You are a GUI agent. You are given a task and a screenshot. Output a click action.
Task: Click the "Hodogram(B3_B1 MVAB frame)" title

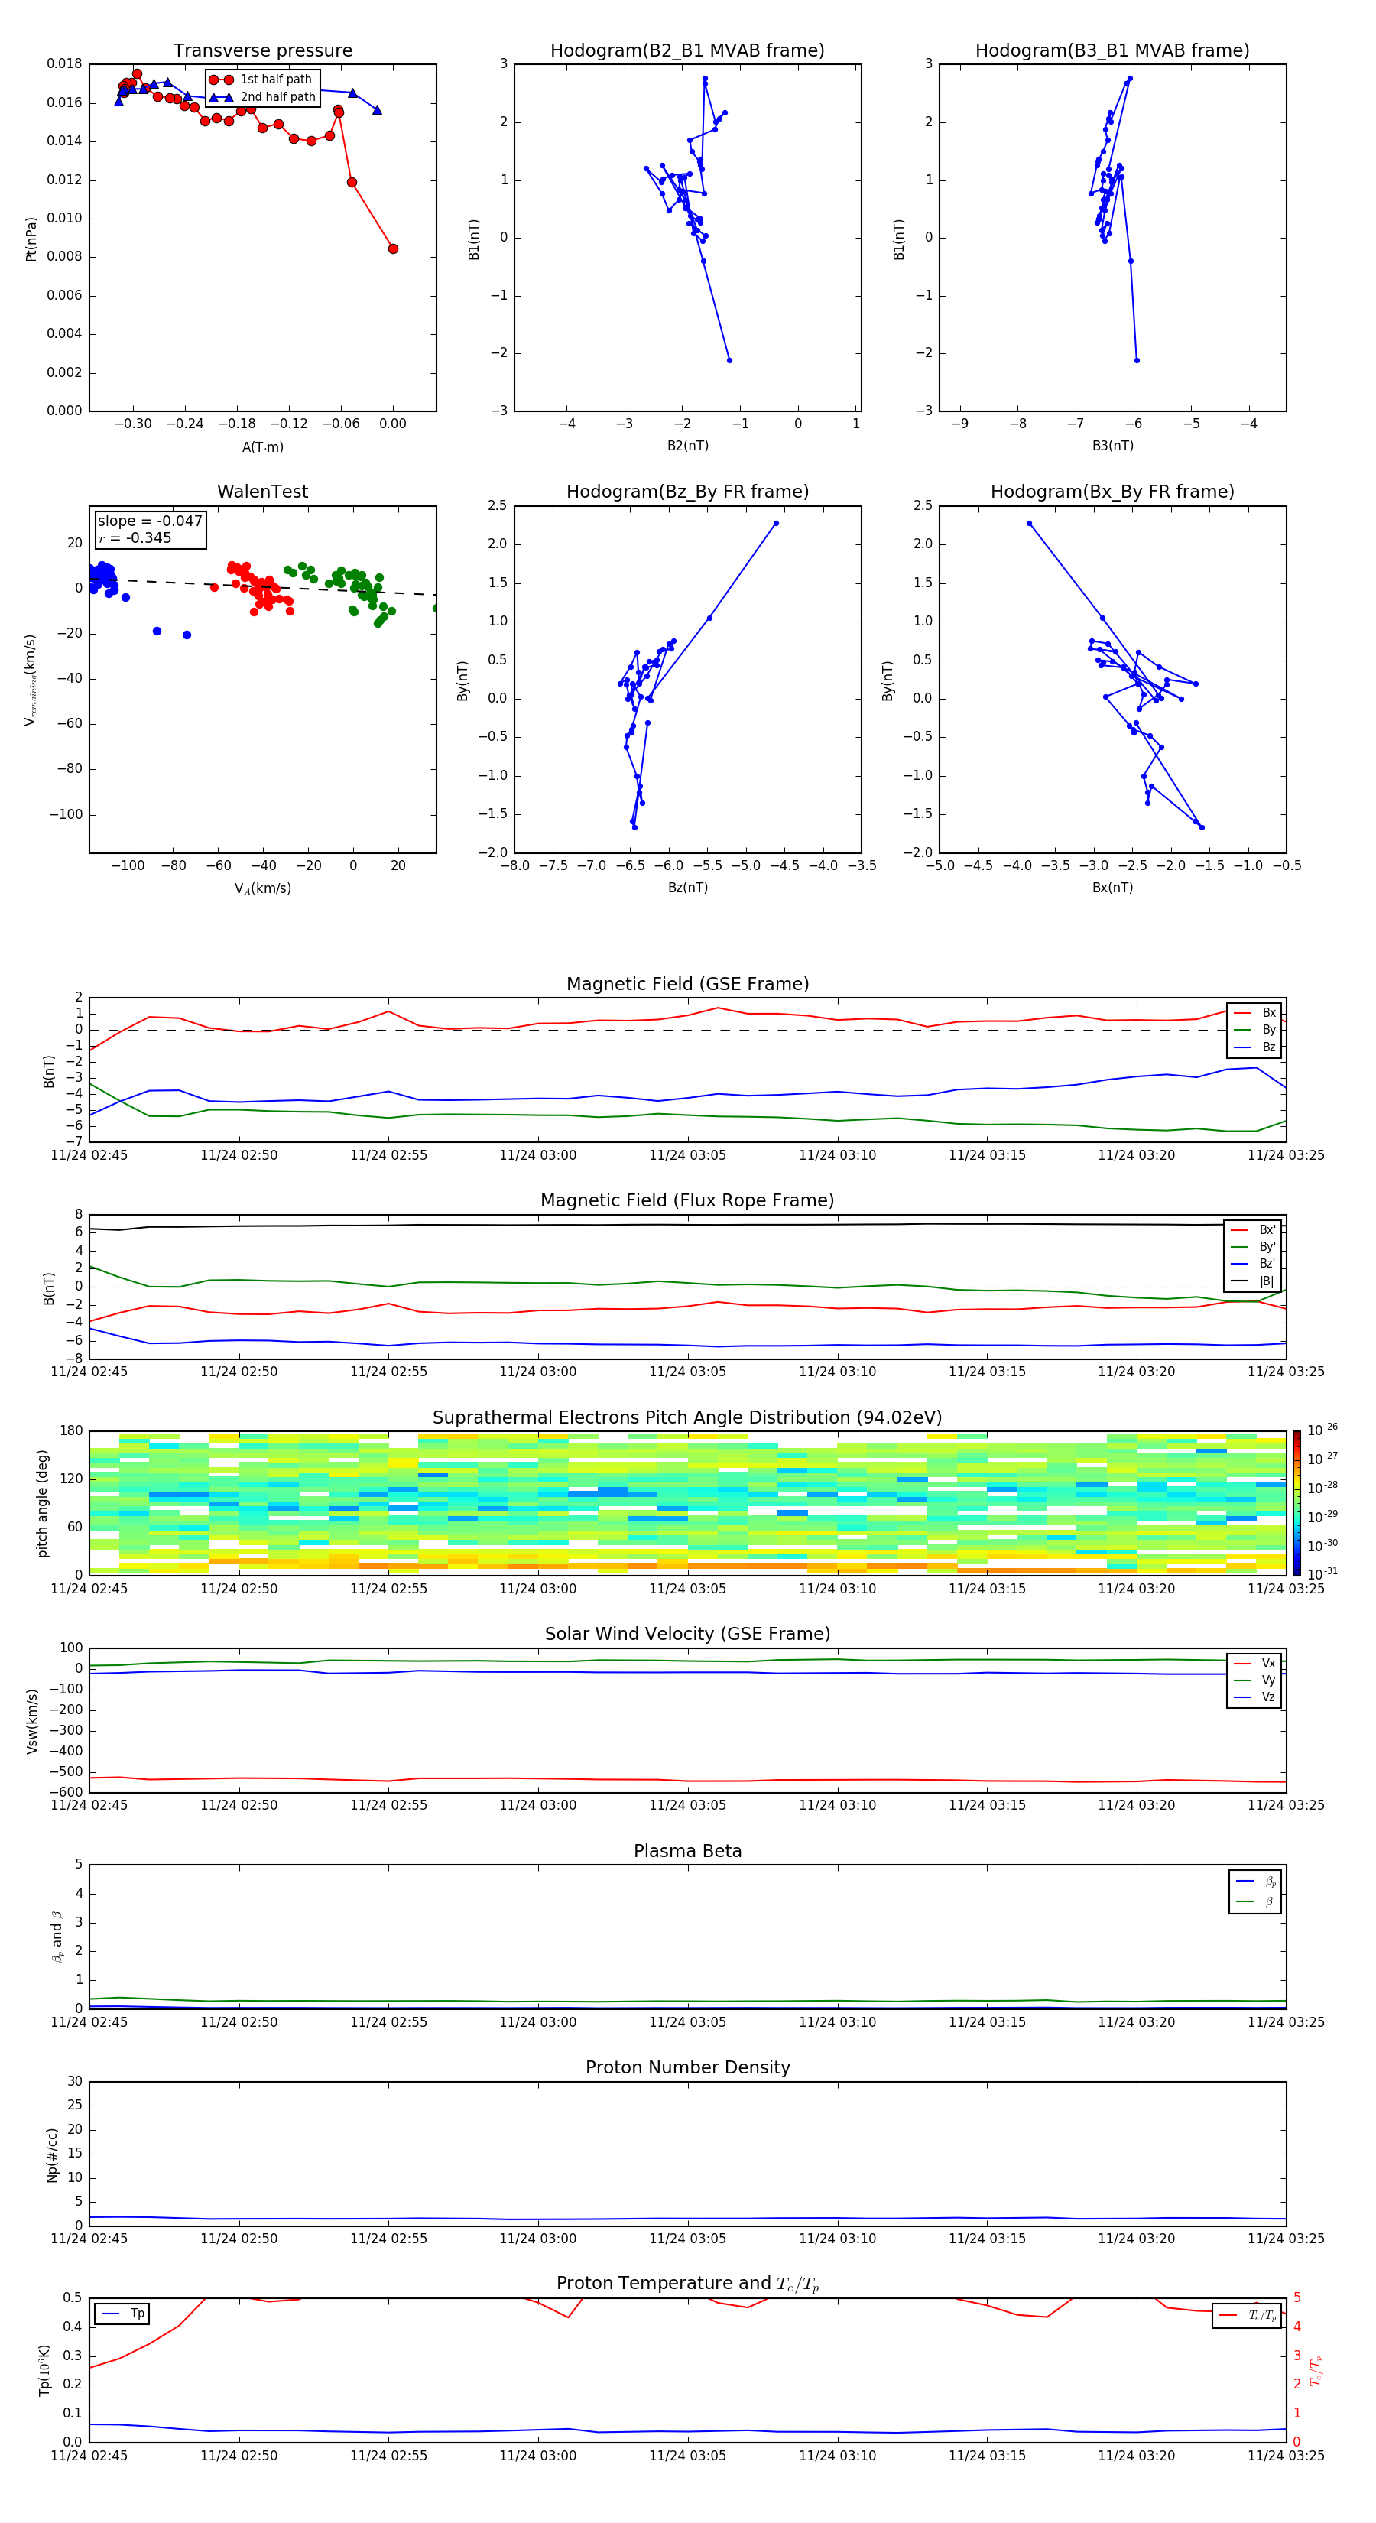coord(1112,51)
